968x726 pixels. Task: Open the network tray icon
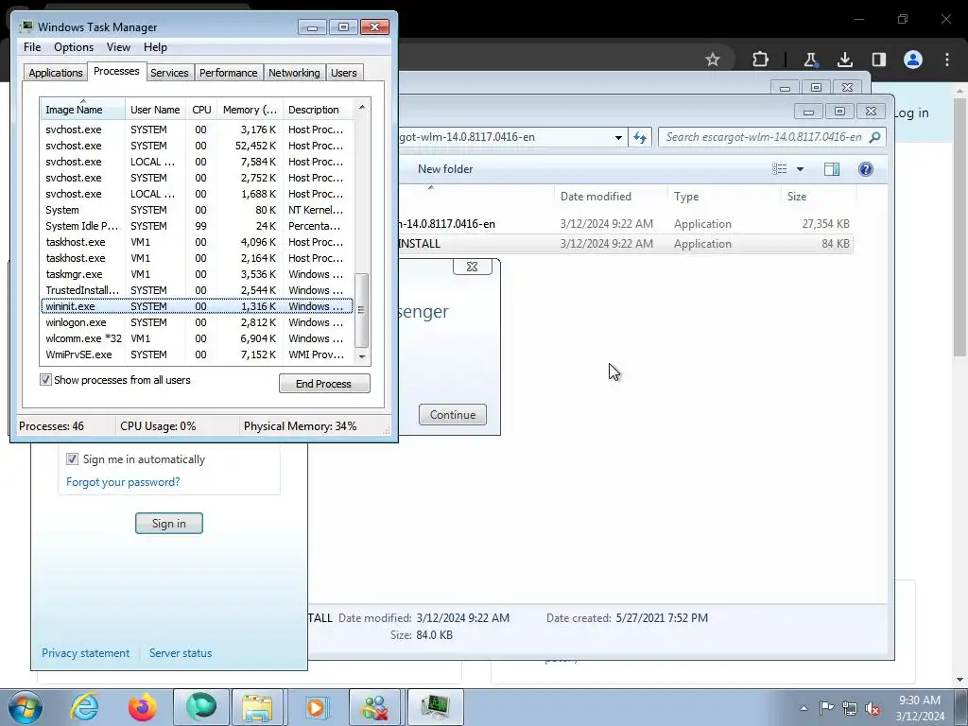pos(850,708)
